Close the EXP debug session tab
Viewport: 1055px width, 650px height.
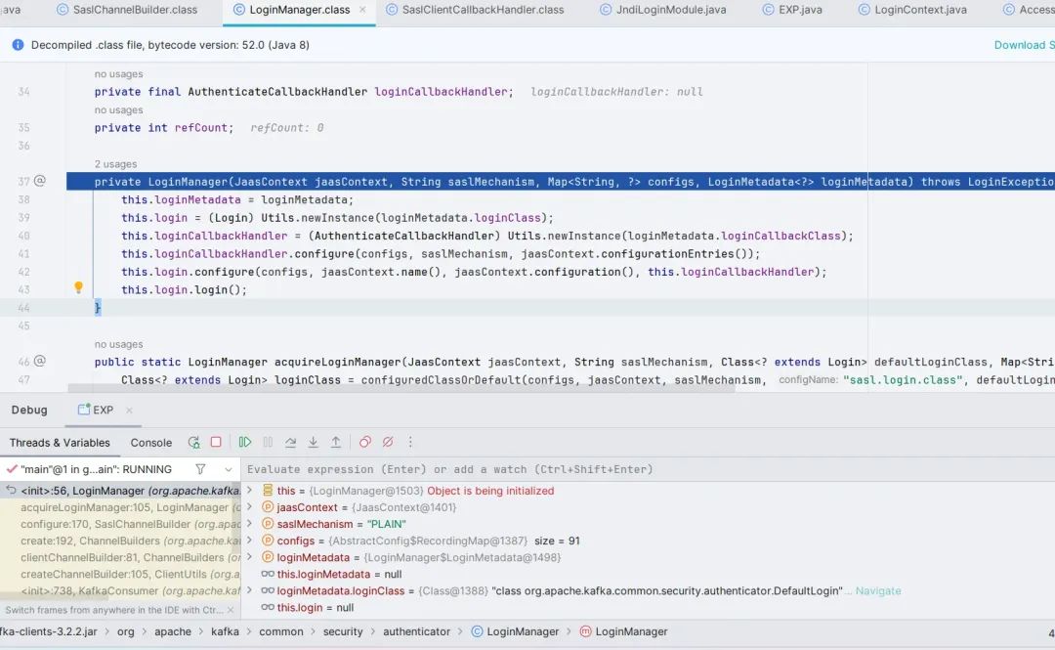[x=129, y=410]
